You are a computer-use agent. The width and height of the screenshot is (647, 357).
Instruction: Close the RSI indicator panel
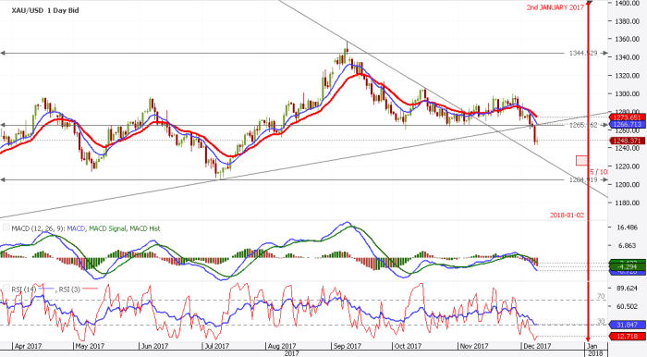[x=6, y=288]
